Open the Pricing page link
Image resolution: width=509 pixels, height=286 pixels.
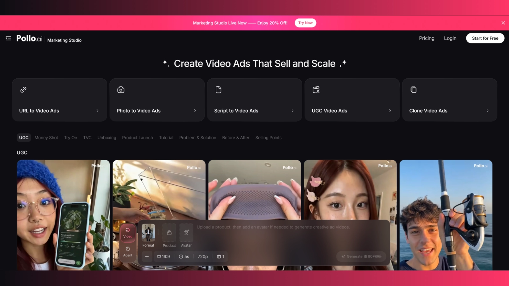tap(427, 38)
